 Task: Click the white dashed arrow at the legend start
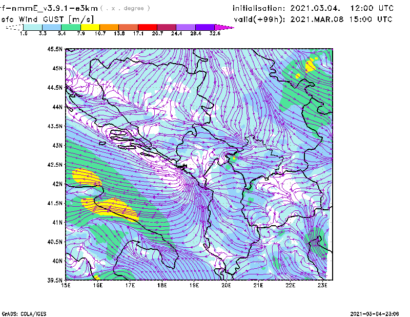tap(14, 27)
